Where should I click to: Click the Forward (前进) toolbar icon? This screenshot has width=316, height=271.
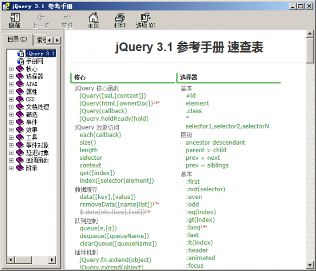coord(67,17)
